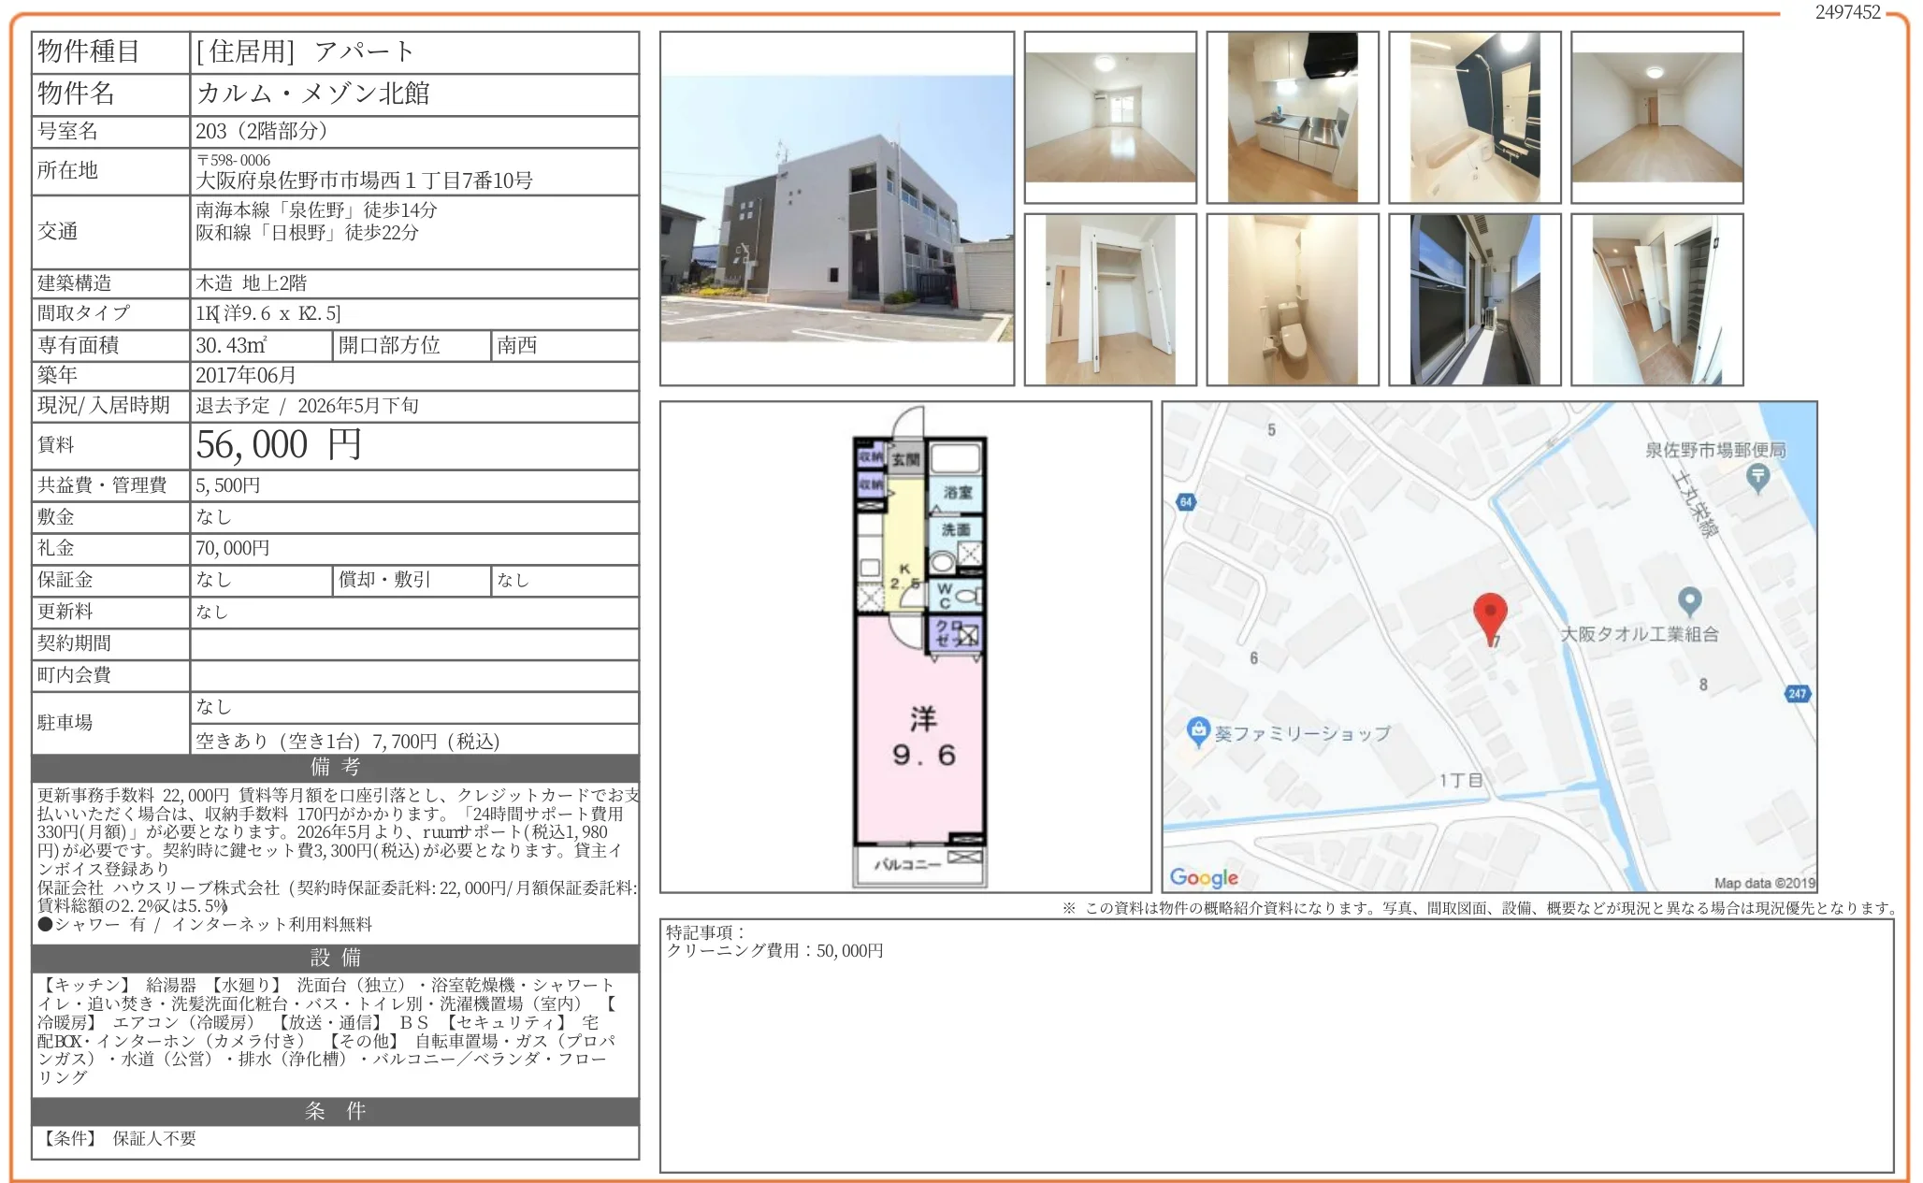Click route 64 badge on map
This screenshot has width=1923, height=1183.
pos(1185,502)
